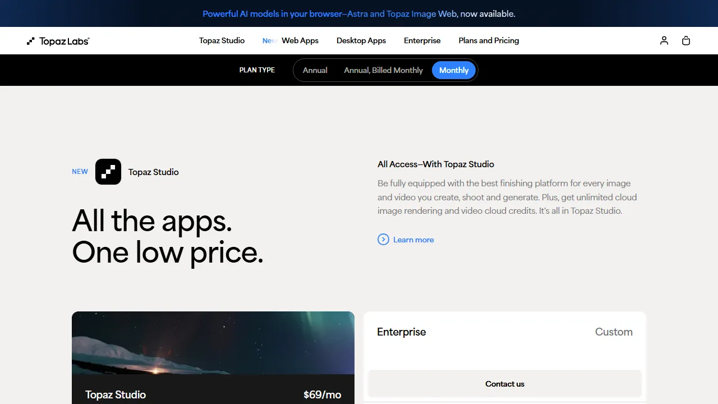Click the PLAN TYPE label
Viewport: 718px width, 404px height.
(257, 70)
